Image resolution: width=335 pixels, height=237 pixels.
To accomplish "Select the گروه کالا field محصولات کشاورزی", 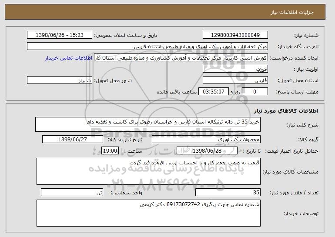I will (x=206, y=140).
